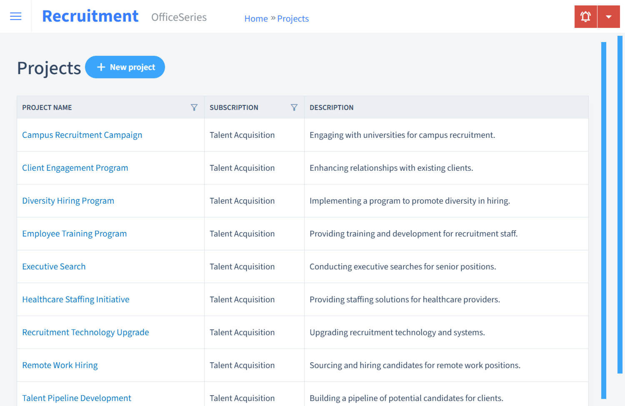Image resolution: width=625 pixels, height=406 pixels.
Task: Open the filter on Subscription column
Action: (x=294, y=107)
